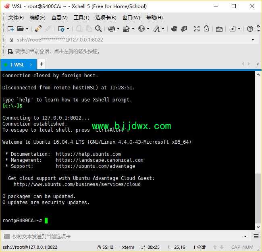Image resolution: width=262 pixels, height=252 pixels.
Task: Expand the compose bar target dropdown
Action: click(245, 236)
